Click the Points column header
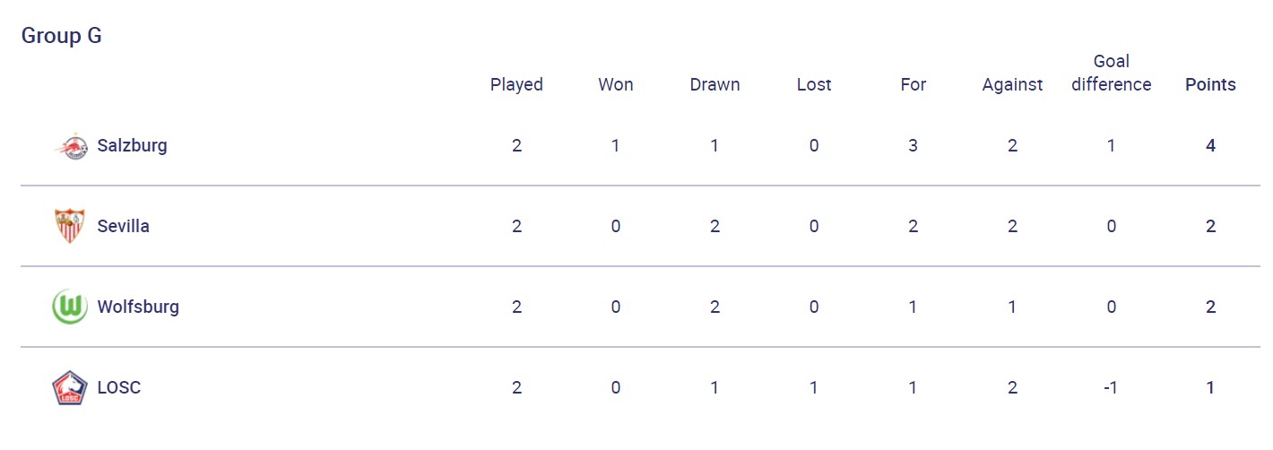1273x450 pixels. pos(1210,84)
